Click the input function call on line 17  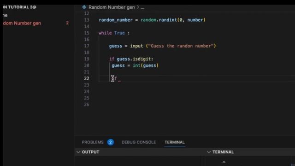pyautogui.click(x=136, y=46)
